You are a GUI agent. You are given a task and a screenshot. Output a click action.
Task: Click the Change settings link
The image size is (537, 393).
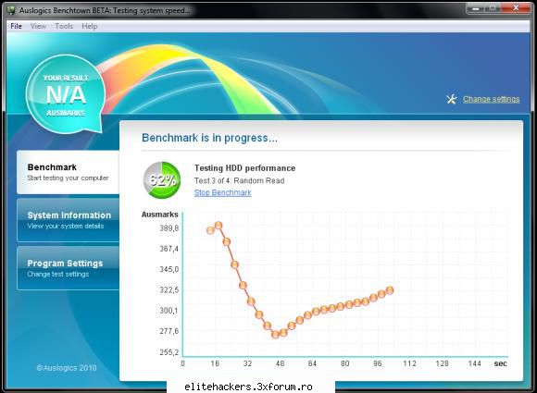point(491,99)
